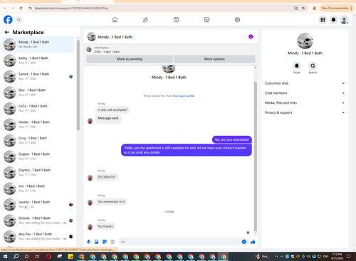Image resolution: width=356 pixels, height=261 pixels.
Task: Open Haider - 1 Bed 1 Bath conversation
Action: [x=38, y=124]
